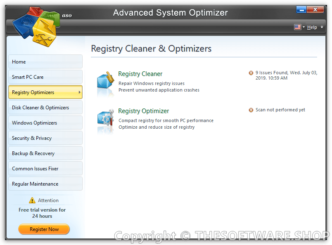The image size is (332, 245).
Task: Open the Registry Cleaner link
Action: 140,74
